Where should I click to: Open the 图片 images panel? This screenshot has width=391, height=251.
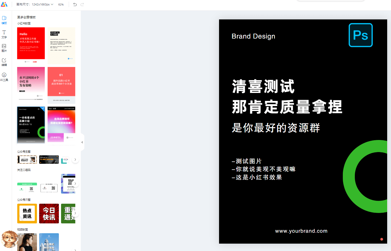tap(4, 48)
